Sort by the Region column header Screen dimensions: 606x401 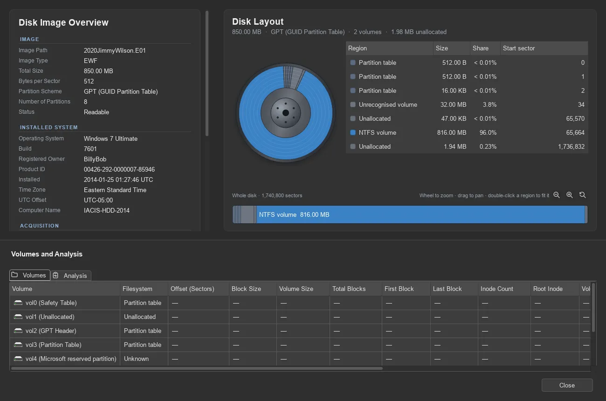coord(390,48)
